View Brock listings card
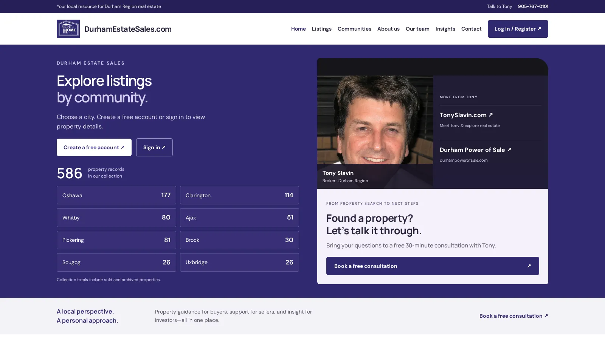Viewport: 605px width, 340px height. click(239, 240)
